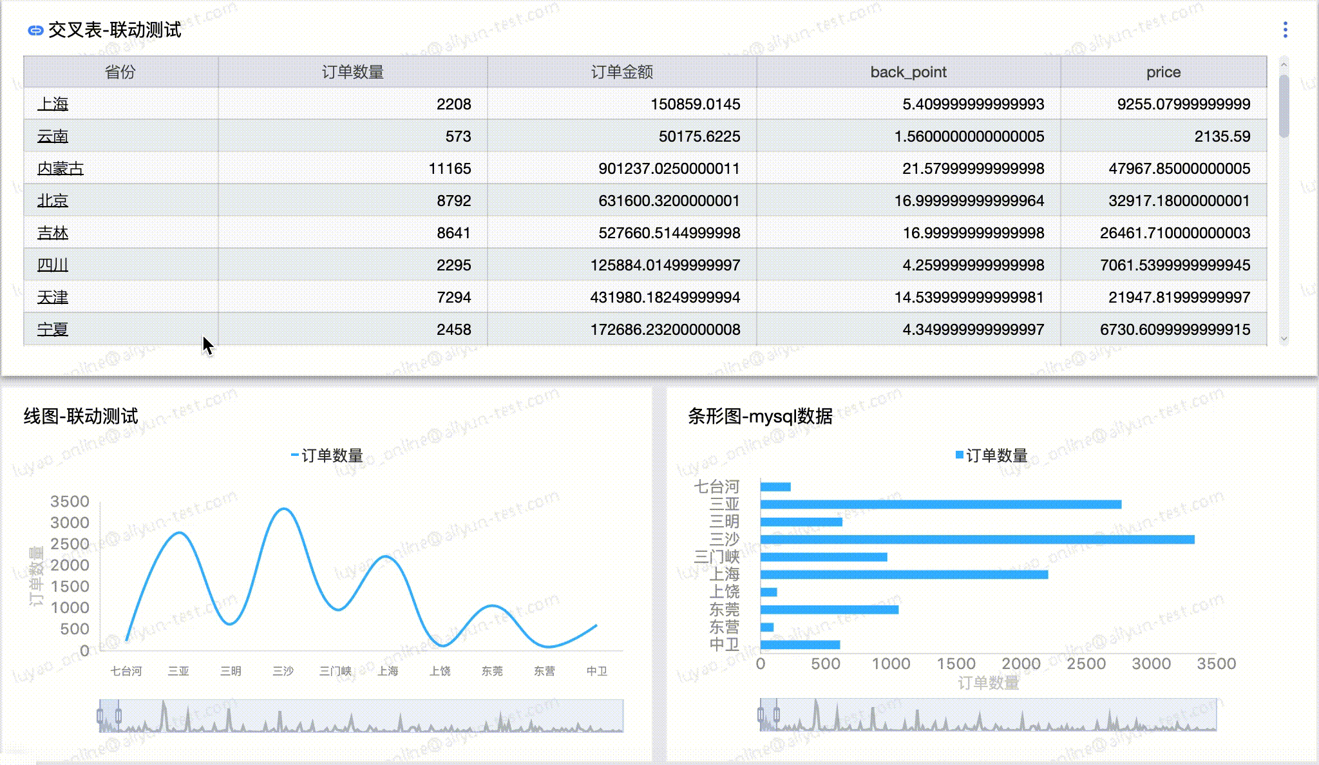Click the 三亚 bar in bar chart

(940, 504)
